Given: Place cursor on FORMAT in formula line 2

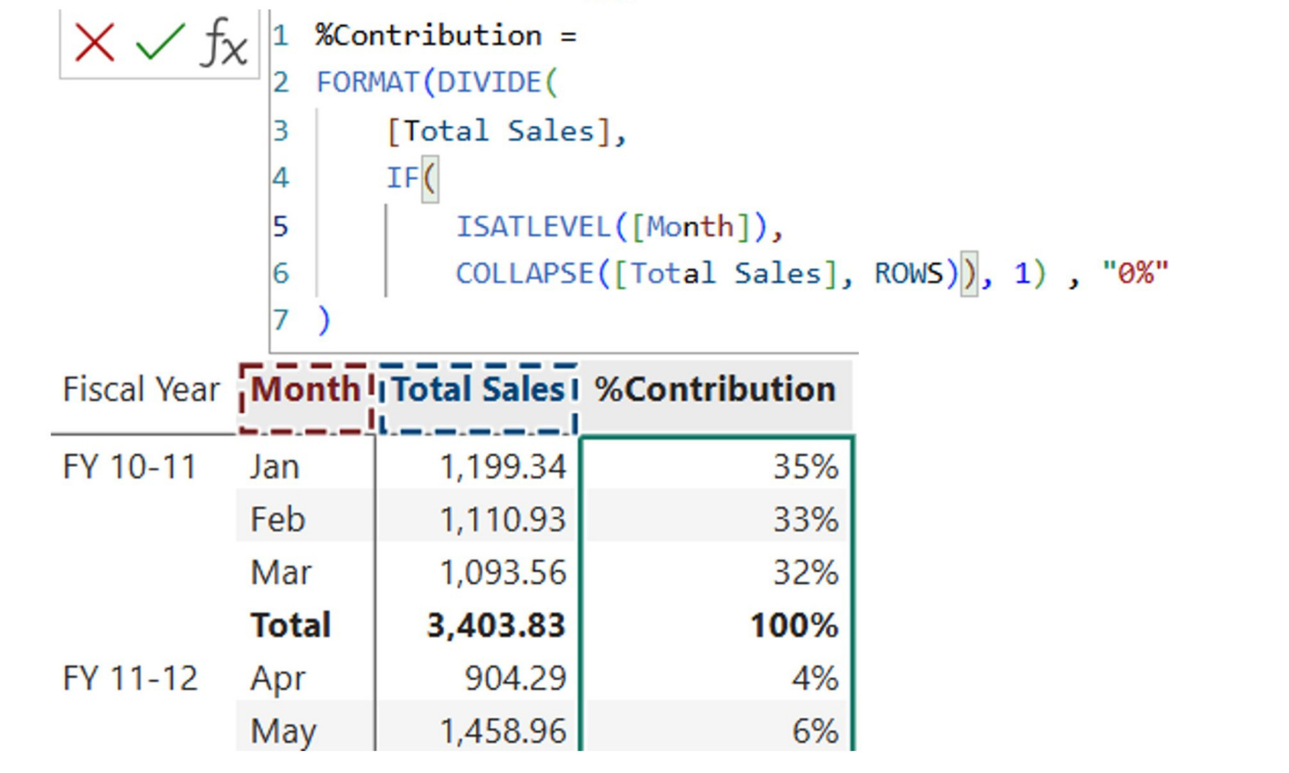Looking at the screenshot, I should click(367, 83).
